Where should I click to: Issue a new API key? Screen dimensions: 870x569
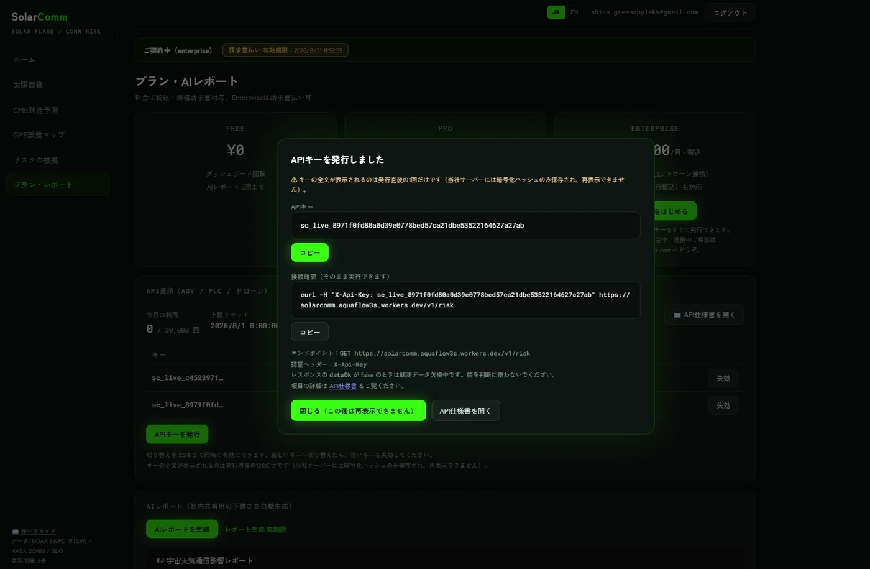pyautogui.click(x=177, y=434)
